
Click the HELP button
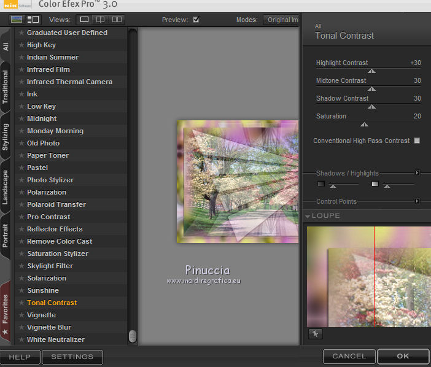(20, 357)
